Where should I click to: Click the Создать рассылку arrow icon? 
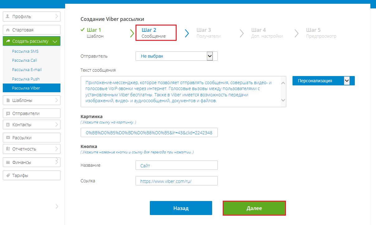point(8,41)
